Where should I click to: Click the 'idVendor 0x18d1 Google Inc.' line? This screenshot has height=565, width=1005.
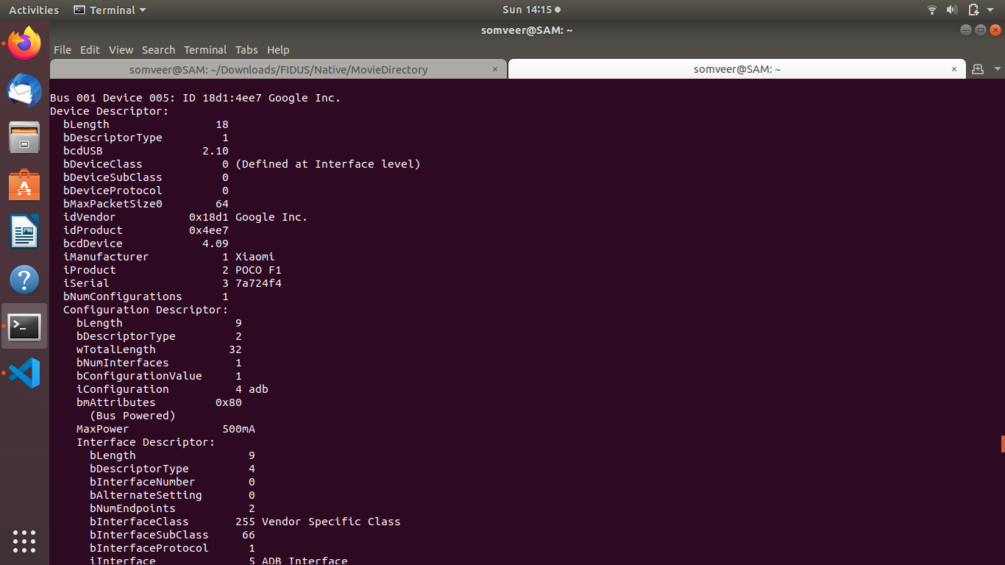tap(185, 217)
